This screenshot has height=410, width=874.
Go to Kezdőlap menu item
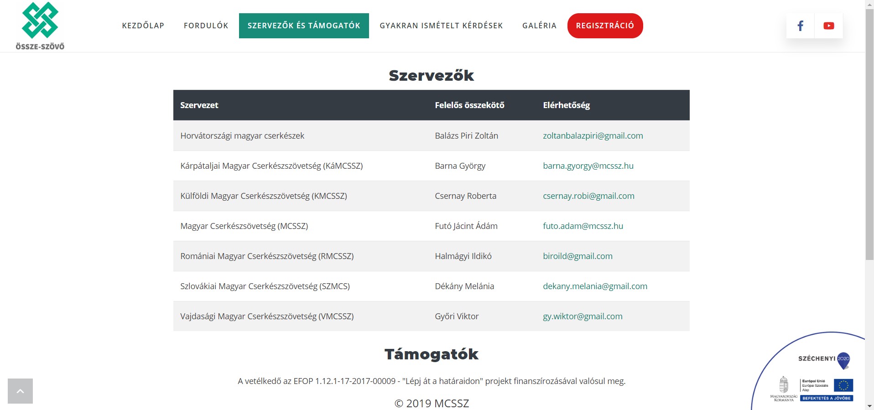pos(143,26)
